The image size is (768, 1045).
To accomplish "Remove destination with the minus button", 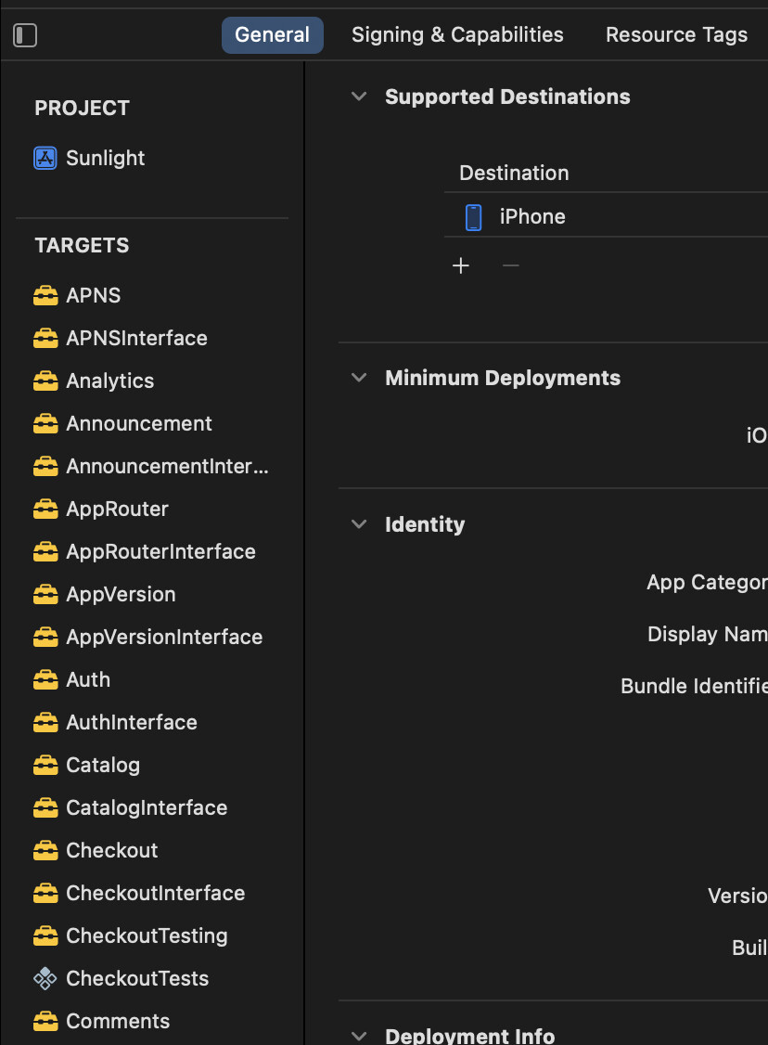I will 511,266.
